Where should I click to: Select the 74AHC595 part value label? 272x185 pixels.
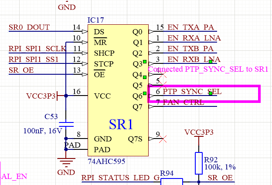pos(106,162)
